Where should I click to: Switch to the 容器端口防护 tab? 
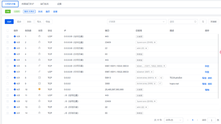(x=28, y=4)
